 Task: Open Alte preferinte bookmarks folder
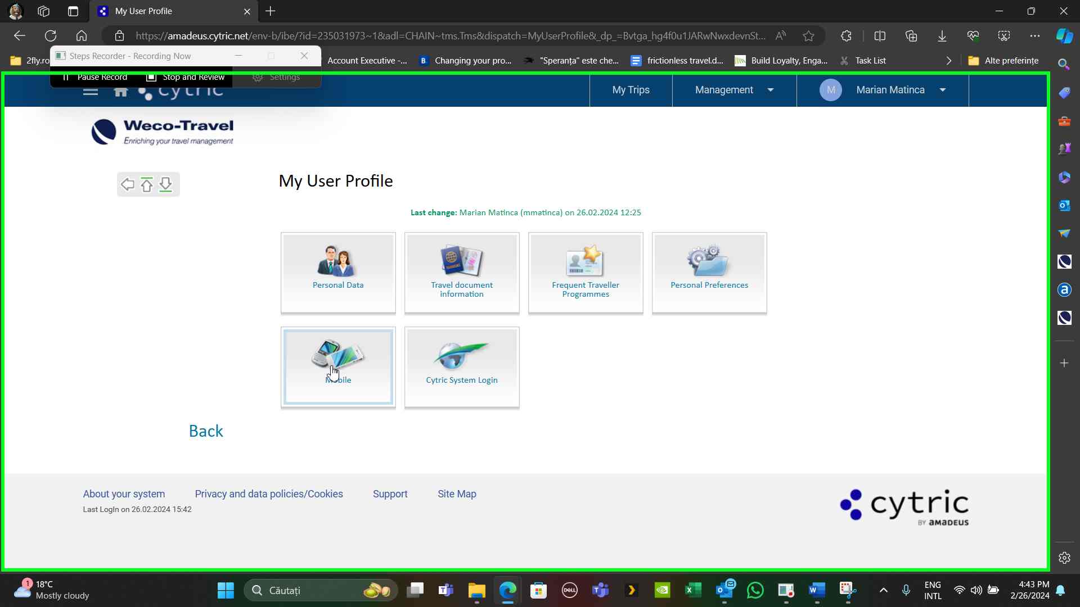(x=1003, y=61)
